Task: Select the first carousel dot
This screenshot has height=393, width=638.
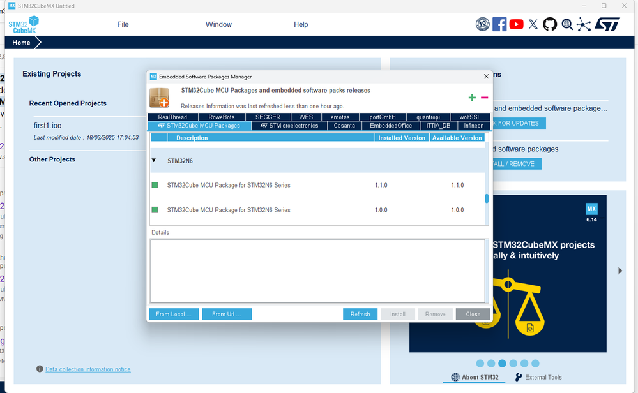Action: click(480, 363)
